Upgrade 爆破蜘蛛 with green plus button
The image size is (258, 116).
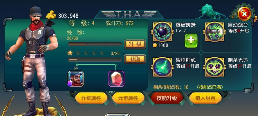click(191, 41)
